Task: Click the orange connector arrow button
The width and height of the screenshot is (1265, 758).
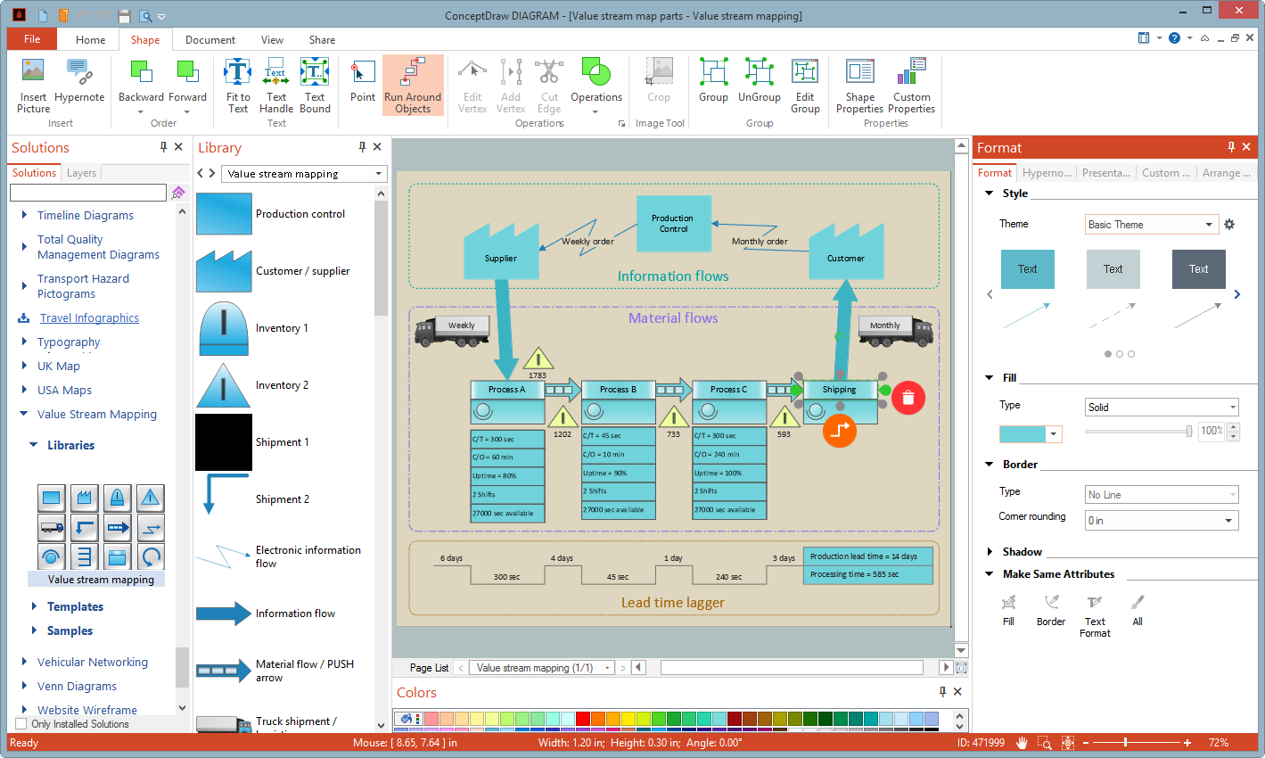Action: click(839, 431)
